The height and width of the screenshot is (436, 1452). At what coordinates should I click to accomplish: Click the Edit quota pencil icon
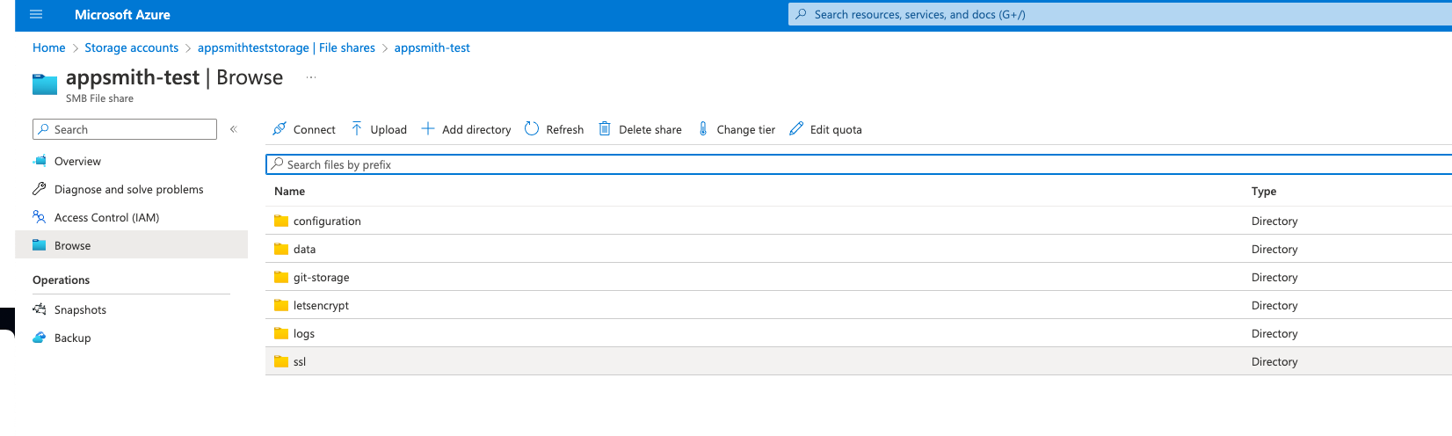coord(796,129)
